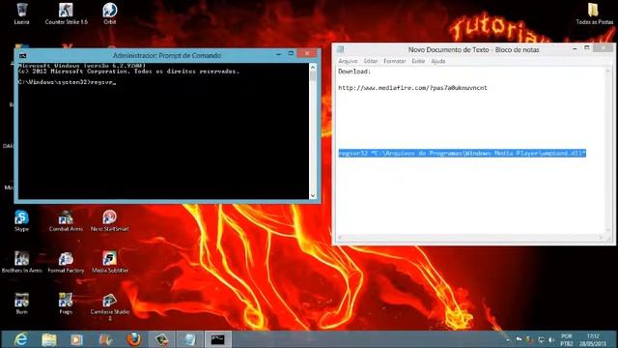Open Internet Explorer from the taskbar
Image resolution: width=618 pixels, height=348 pixels.
[x=20, y=339]
